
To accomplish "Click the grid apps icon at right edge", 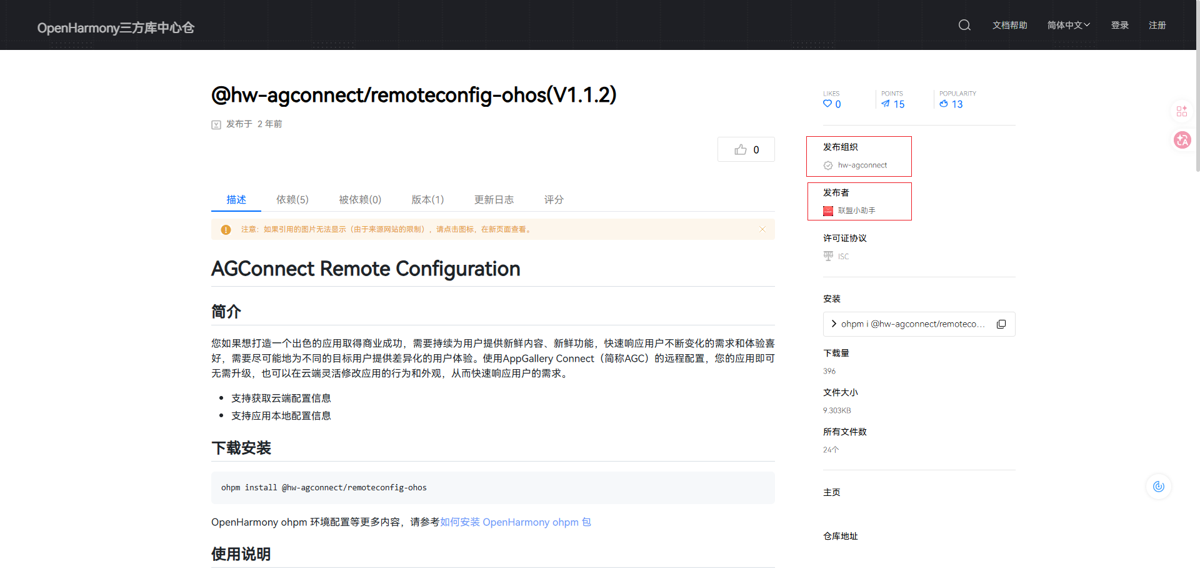I will tap(1182, 111).
